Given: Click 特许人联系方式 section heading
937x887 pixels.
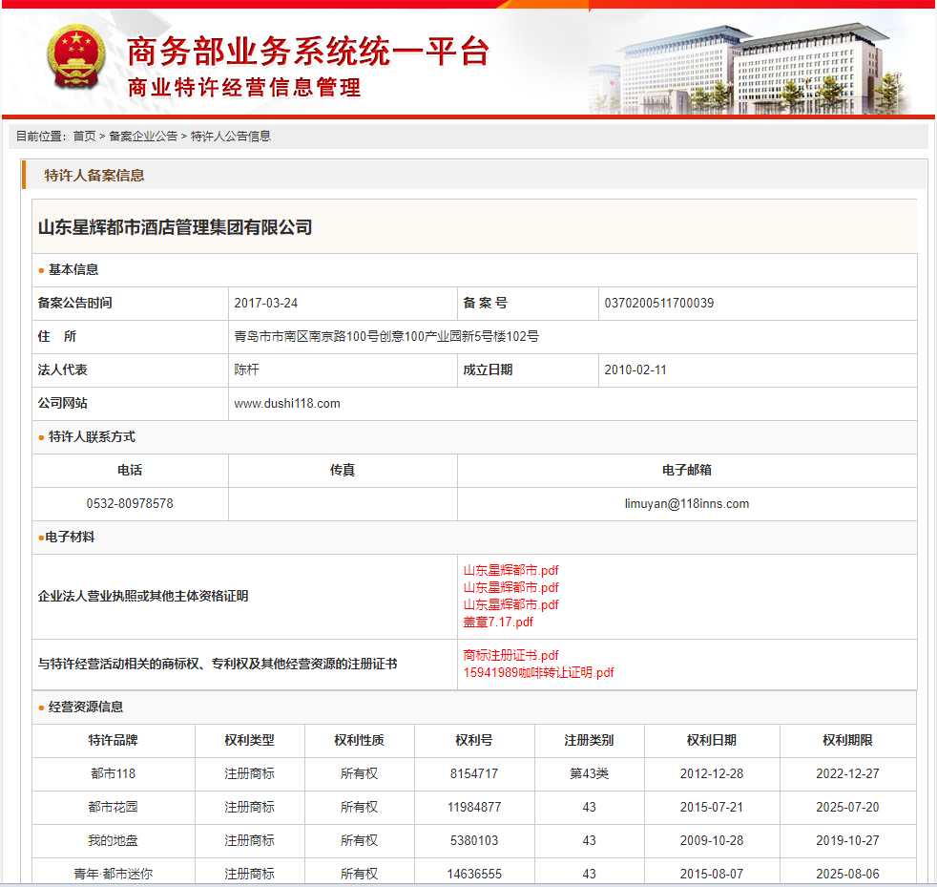Looking at the screenshot, I should (92, 437).
